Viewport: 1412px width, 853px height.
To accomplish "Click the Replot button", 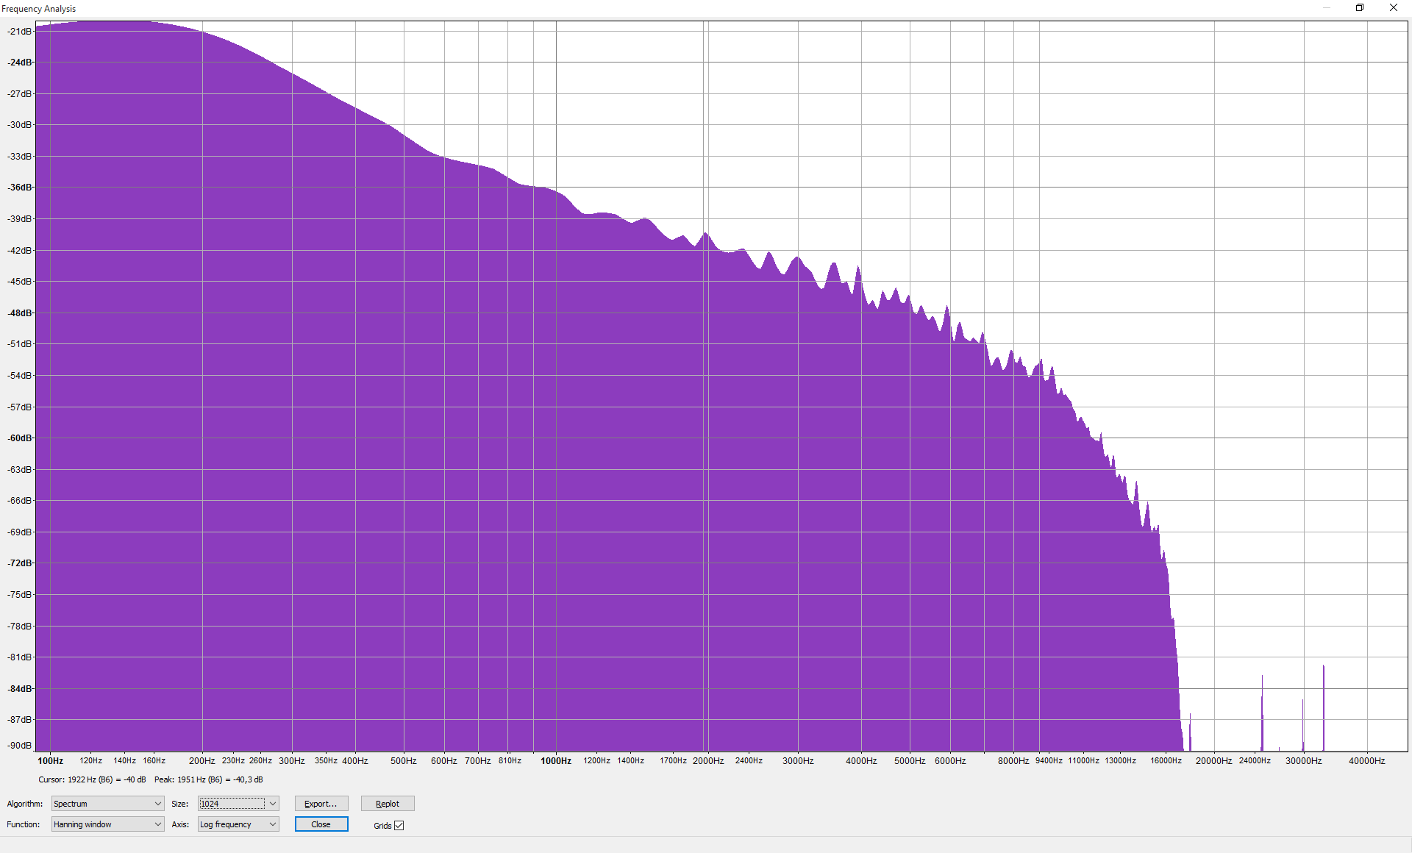I will pos(388,804).
